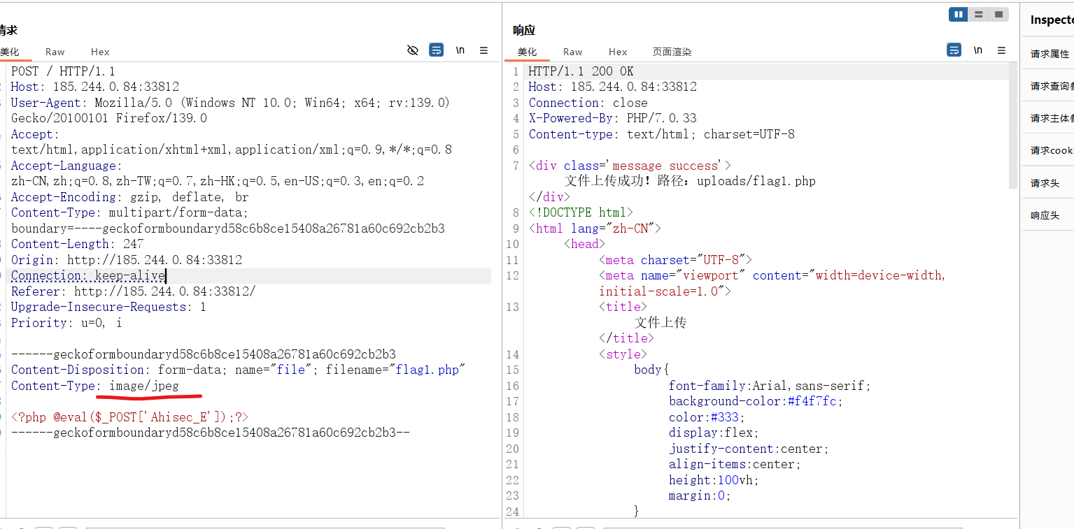Click request Host header line
Screen dimensions: 1074x529
point(95,87)
